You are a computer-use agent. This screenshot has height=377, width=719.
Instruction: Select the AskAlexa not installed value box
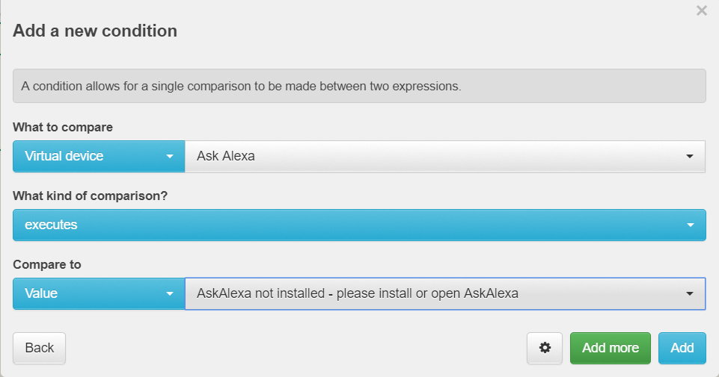(444, 293)
